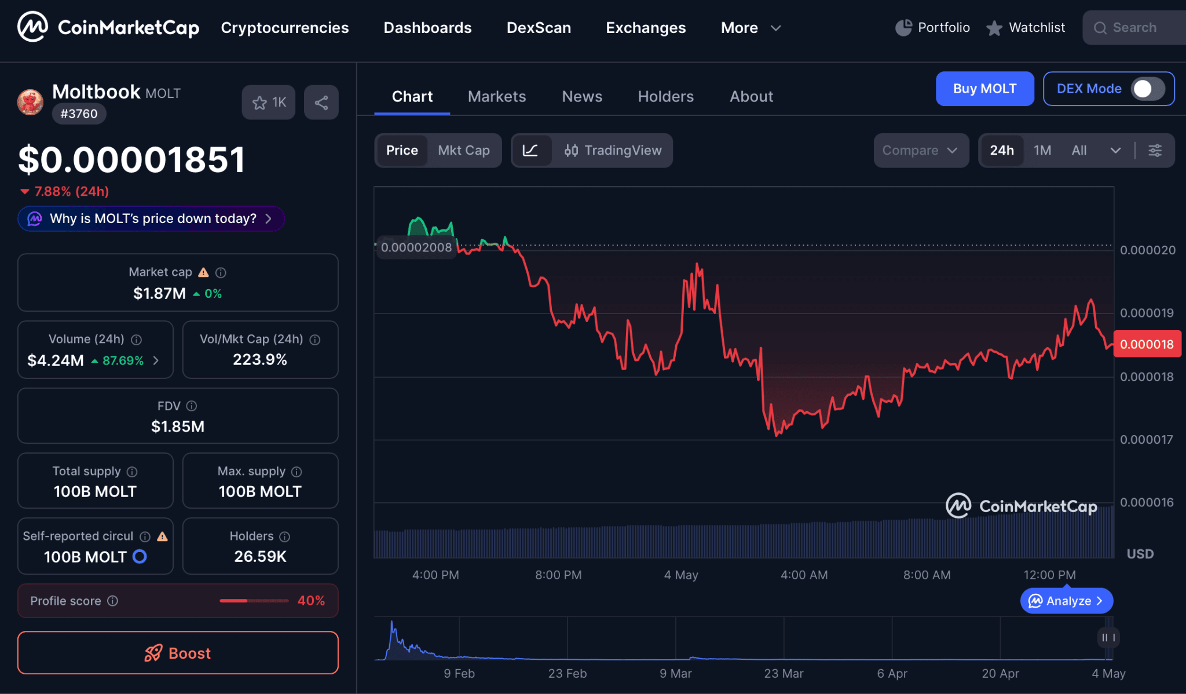Screen dimensions: 1186x694
Task: Open Exchanges menu
Action: pyautogui.click(x=646, y=28)
